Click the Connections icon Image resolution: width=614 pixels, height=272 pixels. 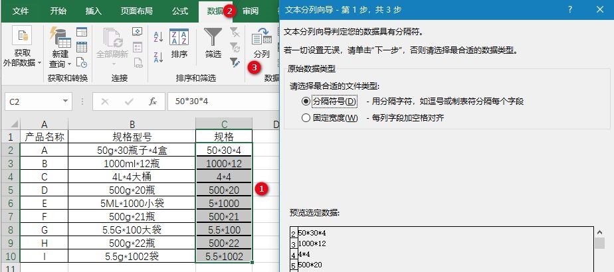pyautogui.click(x=138, y=32)
